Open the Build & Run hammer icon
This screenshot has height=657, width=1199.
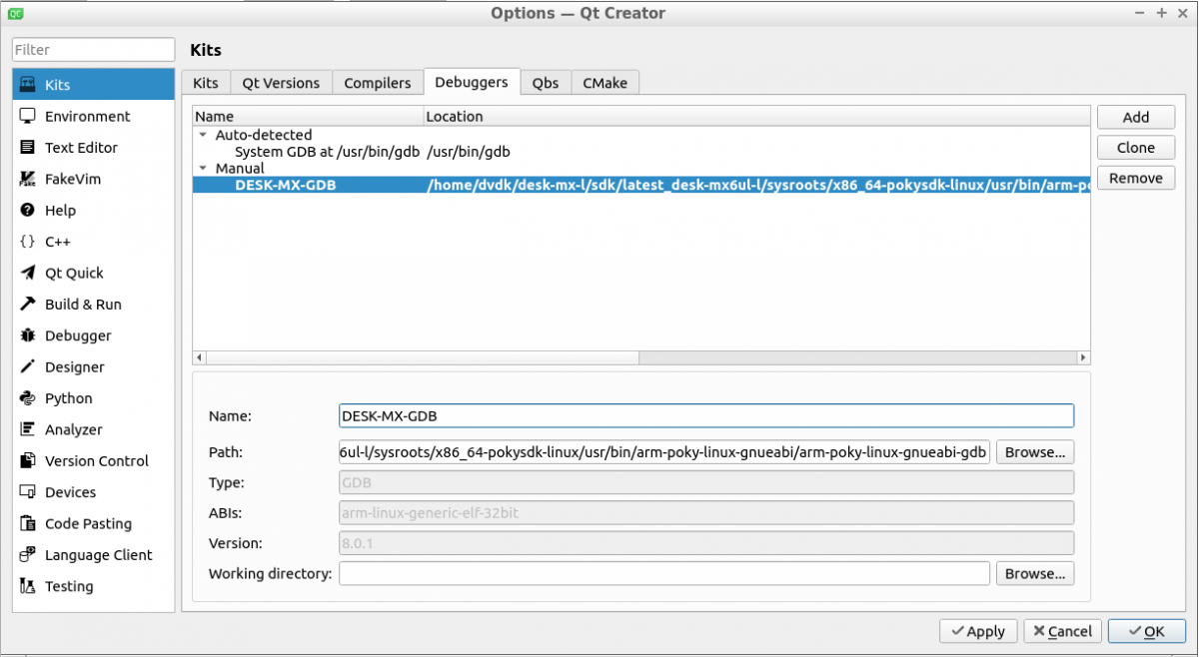pos(28,305)
